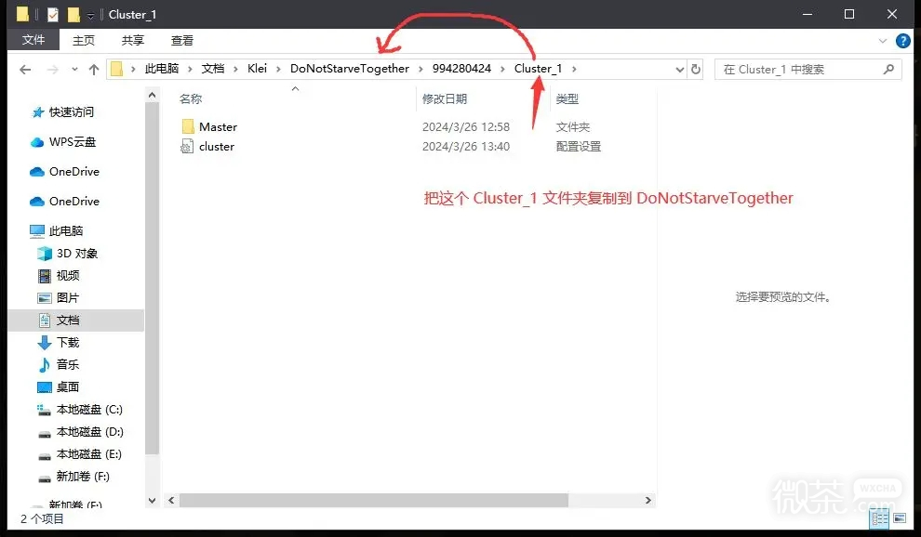
Task: Click horizontal scrollbar right arrow
Action: [647, 501]
